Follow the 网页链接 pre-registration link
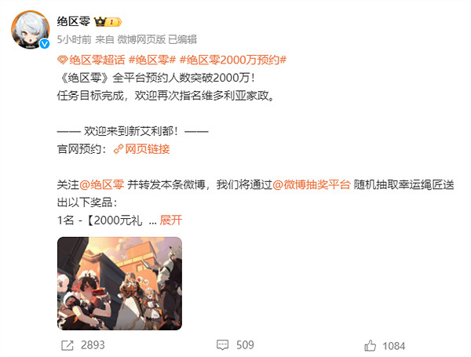 pyautogui.click(x=148, y=149)
